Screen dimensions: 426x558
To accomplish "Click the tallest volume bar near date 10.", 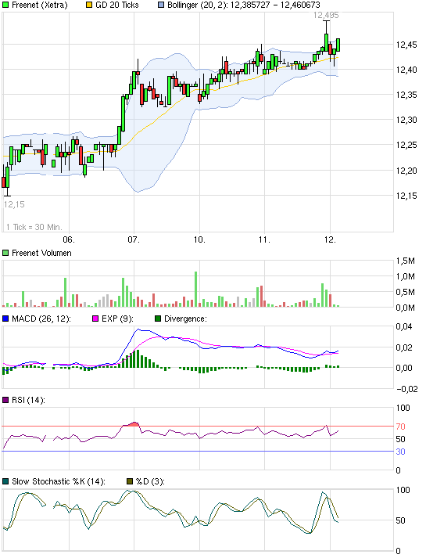I will pos(195,290).
